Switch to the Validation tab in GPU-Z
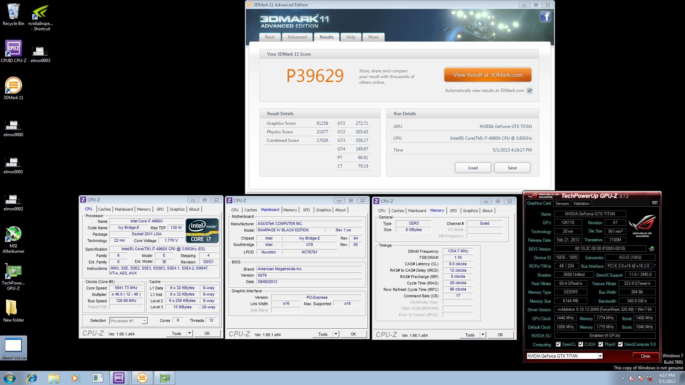Image resolution: width=685 pixels, height=385 pixels. tap(581, 204)
